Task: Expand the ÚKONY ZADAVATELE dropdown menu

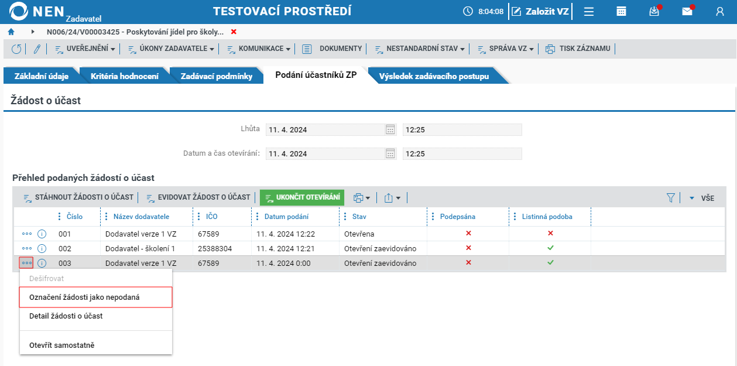Action: pyautogui.click(x=170, y=49)
